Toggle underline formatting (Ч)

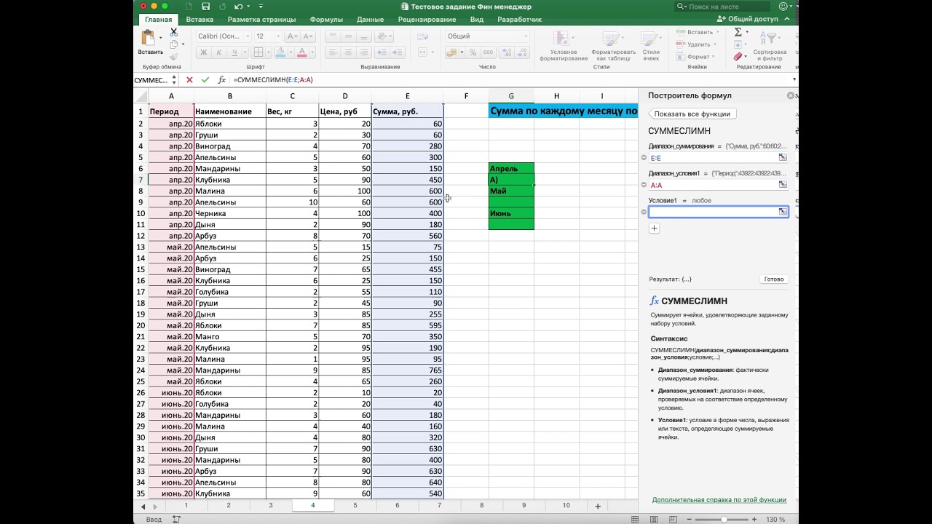234,52
